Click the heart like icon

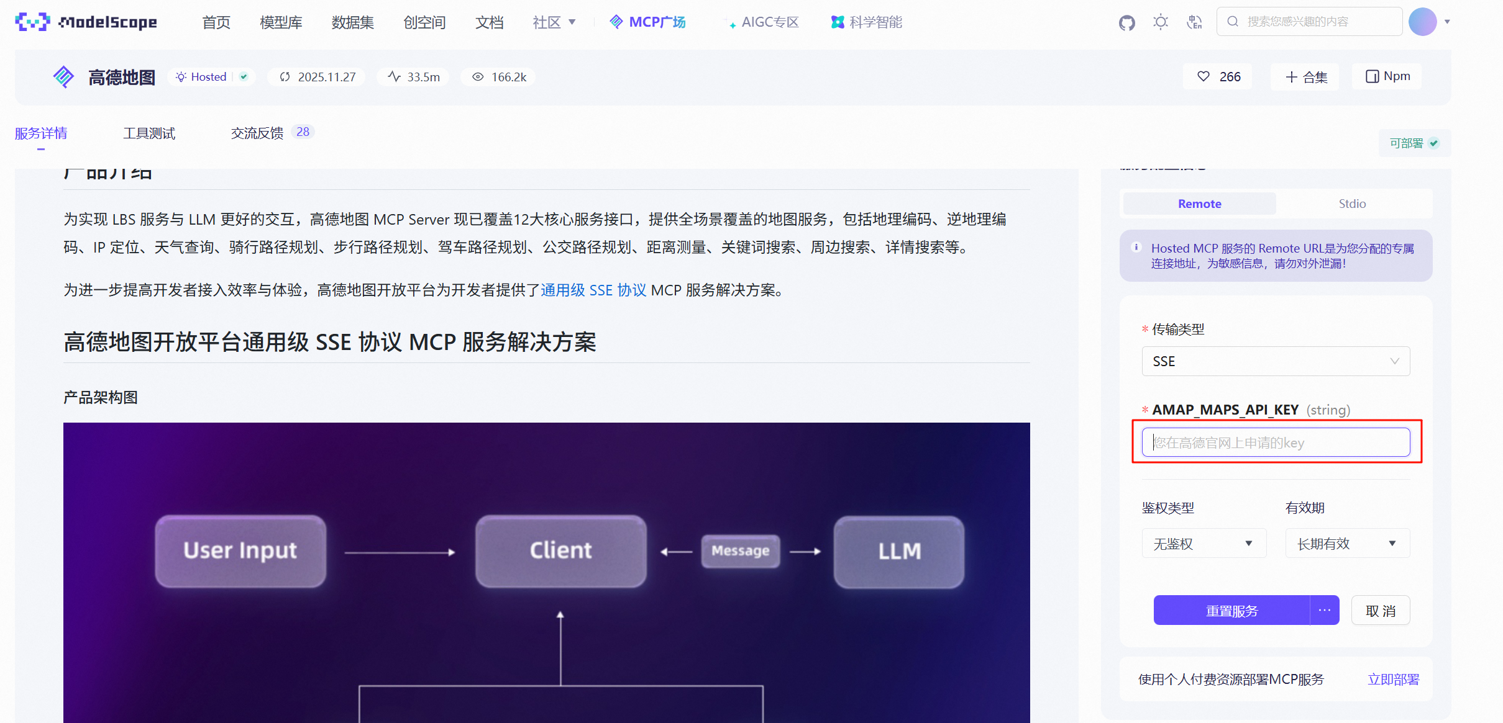pos(1204,76)
